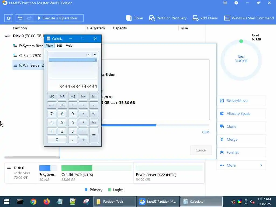Select C: Build 7970 partition row
Image resolution: width=276 pixels, height=207 pixels.
click(28, 56)
